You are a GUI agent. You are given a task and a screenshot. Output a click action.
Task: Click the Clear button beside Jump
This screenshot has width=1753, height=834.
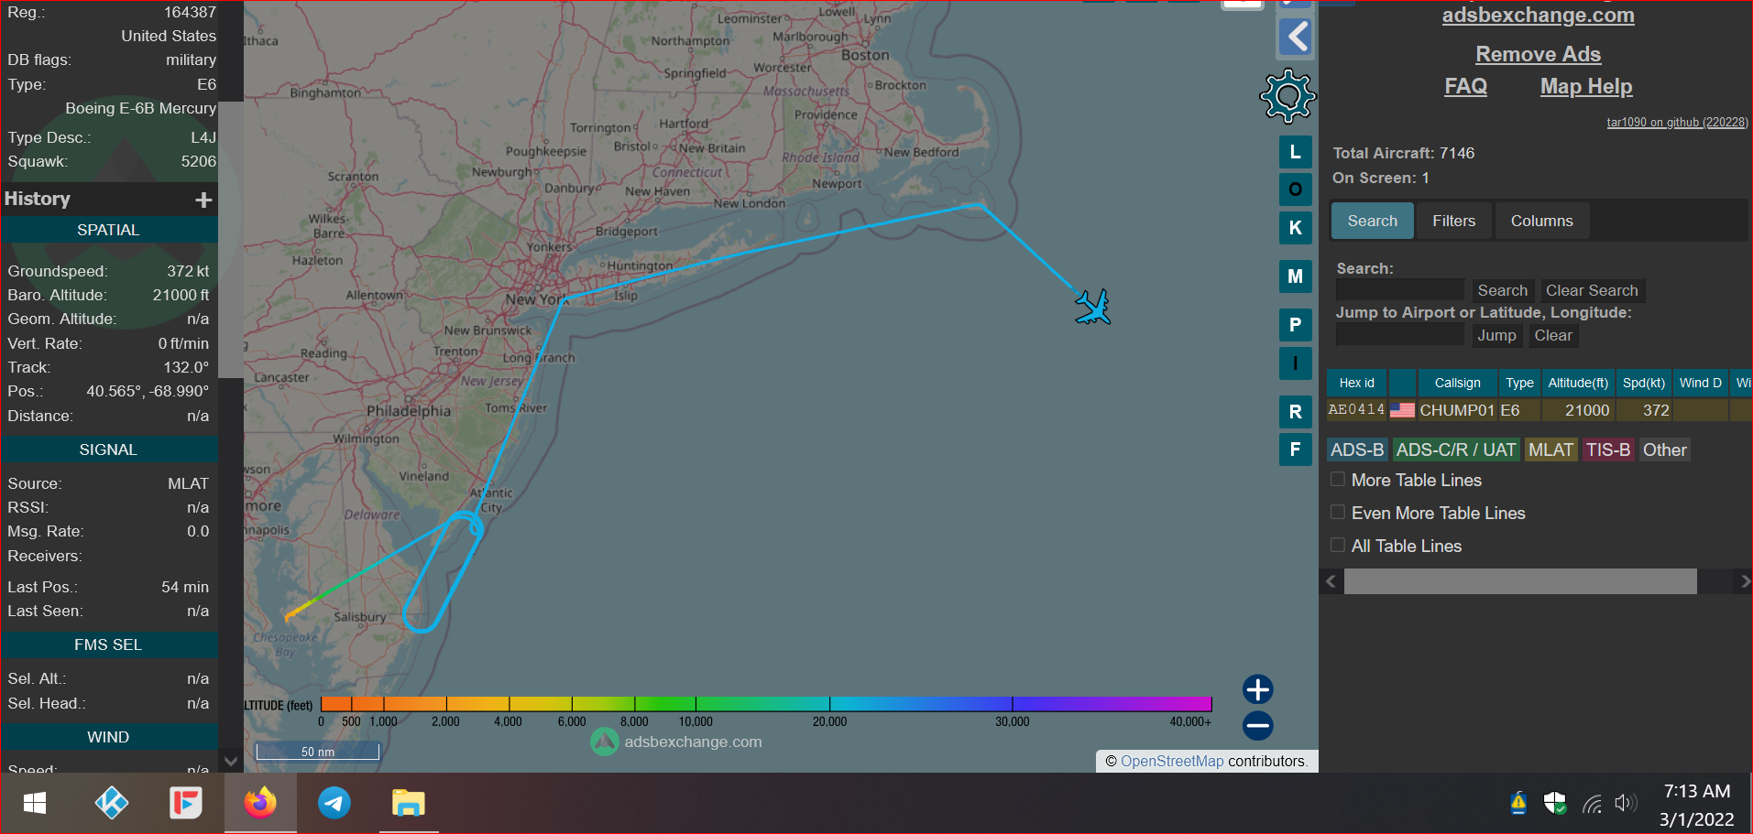tap(1553, 335)
